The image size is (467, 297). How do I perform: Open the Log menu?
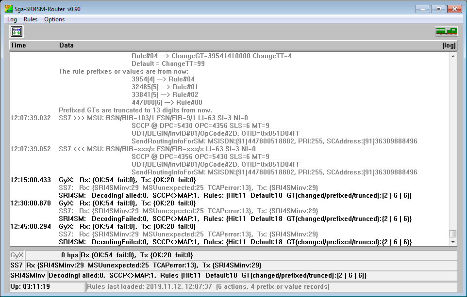click(12, 19)
